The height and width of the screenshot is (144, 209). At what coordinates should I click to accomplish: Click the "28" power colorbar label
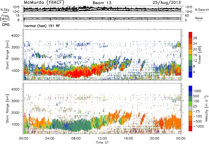click(x=195, y=38)
